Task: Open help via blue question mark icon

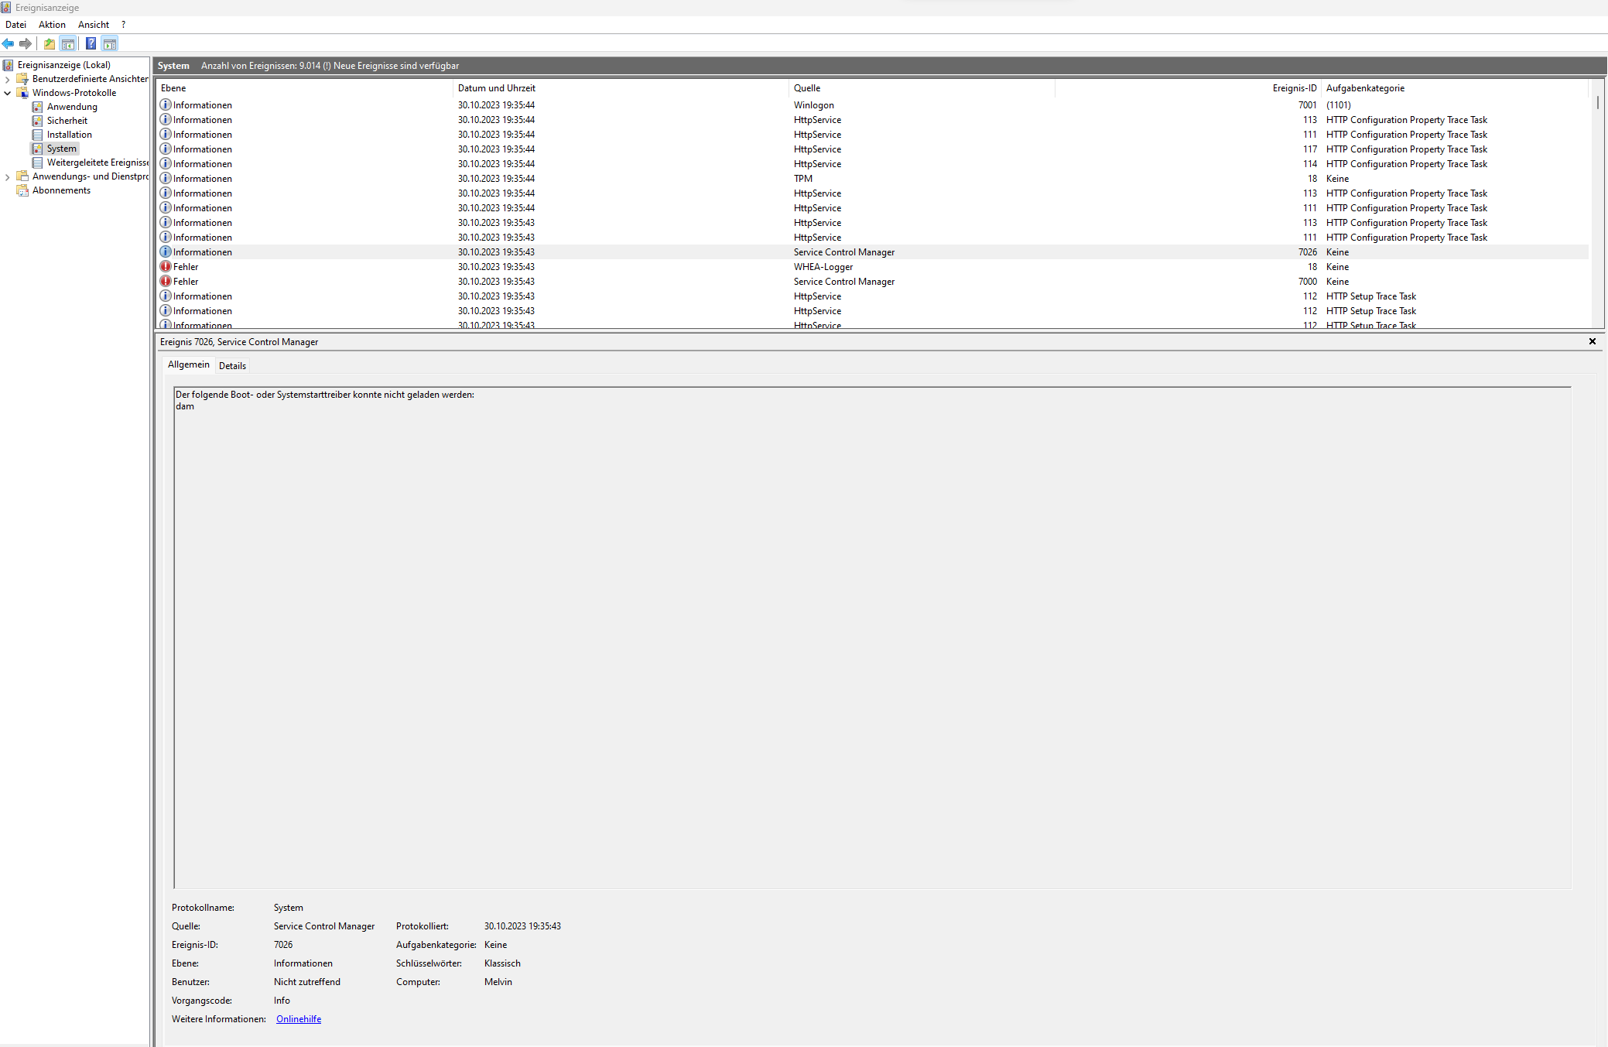Action: point(91,44)
